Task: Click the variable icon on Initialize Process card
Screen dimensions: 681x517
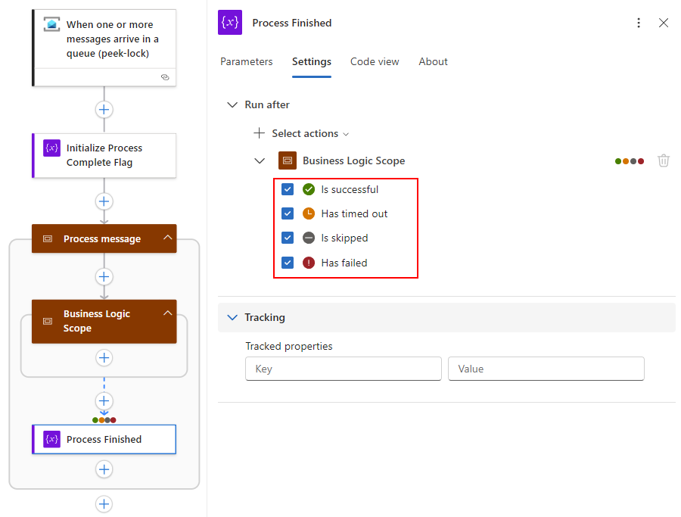Action: pos(51,148)
